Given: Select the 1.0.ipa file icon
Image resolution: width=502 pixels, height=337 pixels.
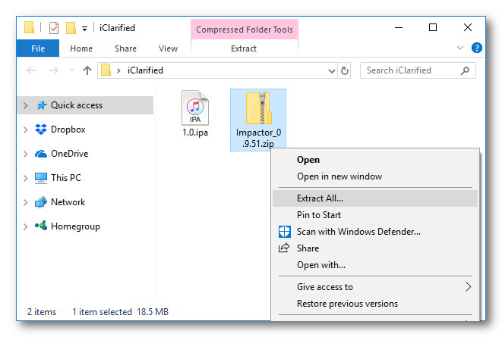Looking at the screenshot, I should 195,109.
